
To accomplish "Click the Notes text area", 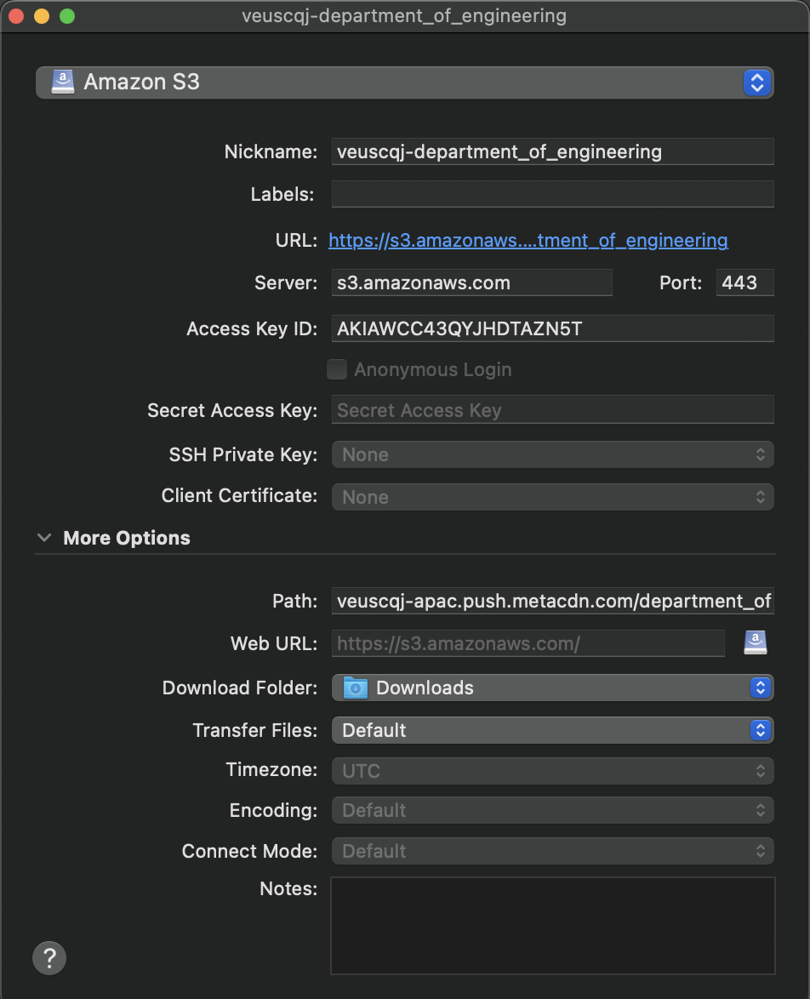I will click(x=552, y=926).
